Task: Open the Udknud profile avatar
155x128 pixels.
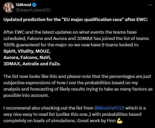Action: [9, 7]
